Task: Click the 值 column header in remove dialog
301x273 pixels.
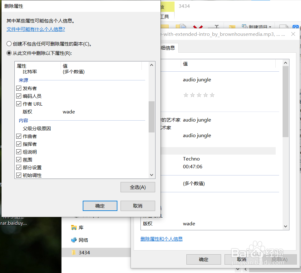Action: pos(101,66)
